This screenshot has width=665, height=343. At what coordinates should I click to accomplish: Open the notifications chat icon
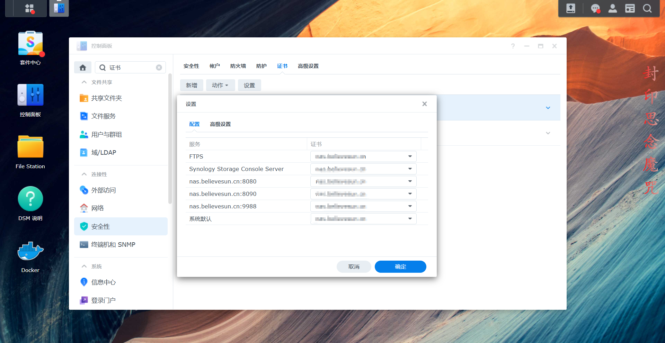click(x=595, y=8)
